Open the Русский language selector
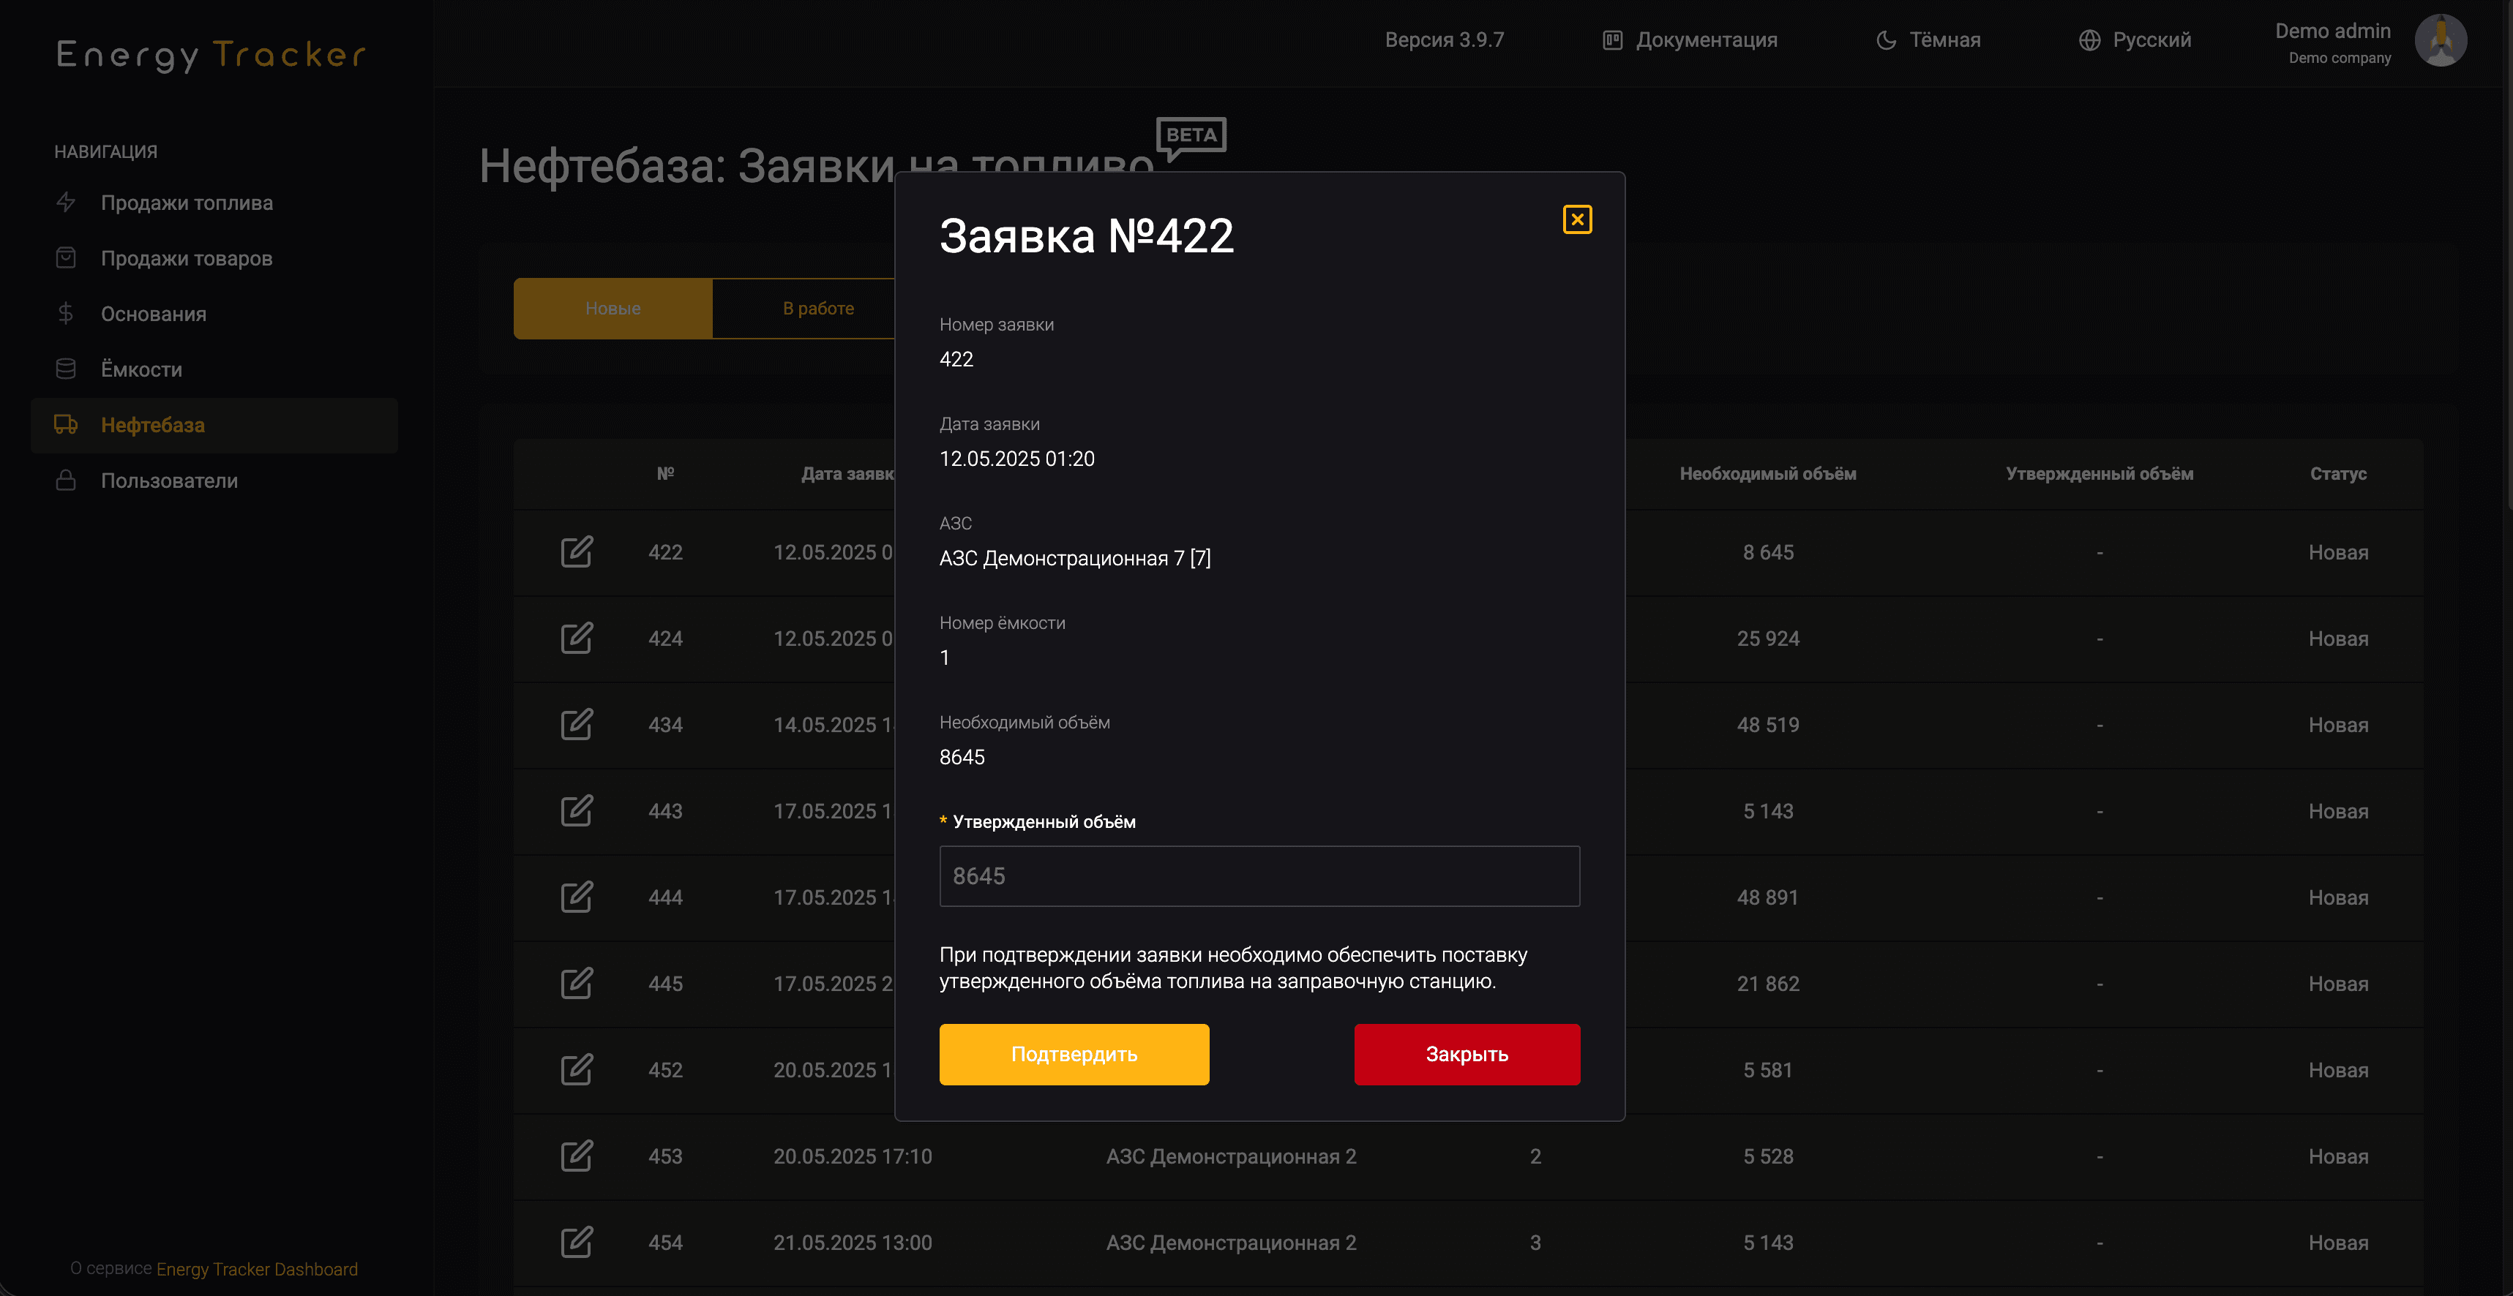The width and height of the screenshot is (2513, 1296). click(2135, 40)
